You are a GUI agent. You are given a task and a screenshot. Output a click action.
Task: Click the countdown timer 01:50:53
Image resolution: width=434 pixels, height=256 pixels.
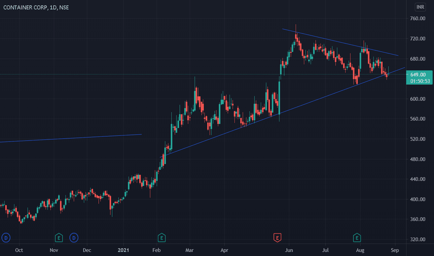click(420, 81)
